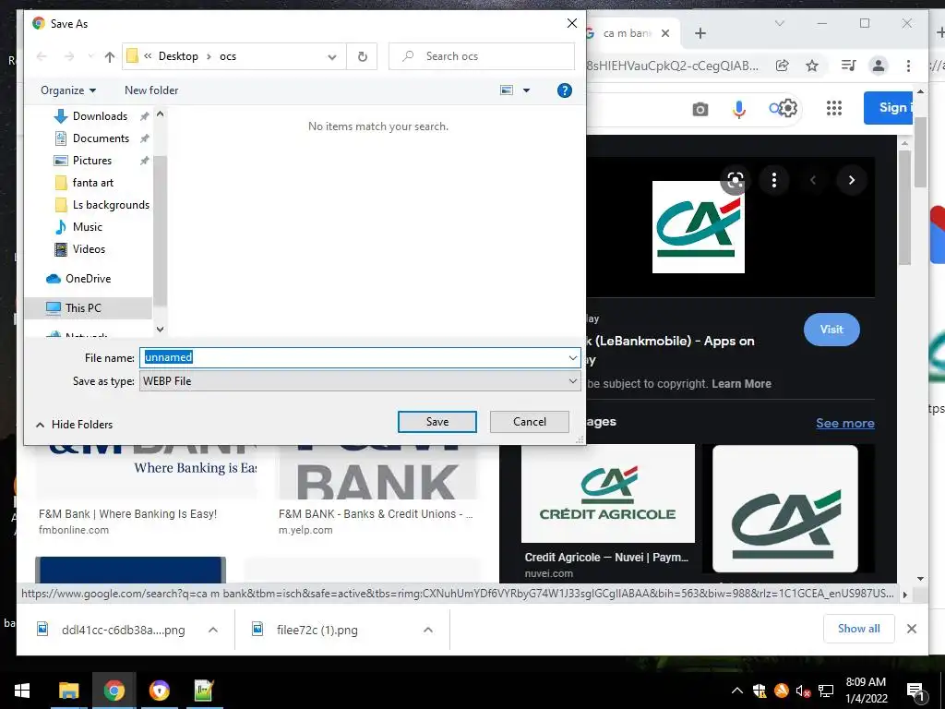Image resolution: width=945 pixels, height=709 pixels.
Task: Click Show all downloads
Action: pos(859,629)
